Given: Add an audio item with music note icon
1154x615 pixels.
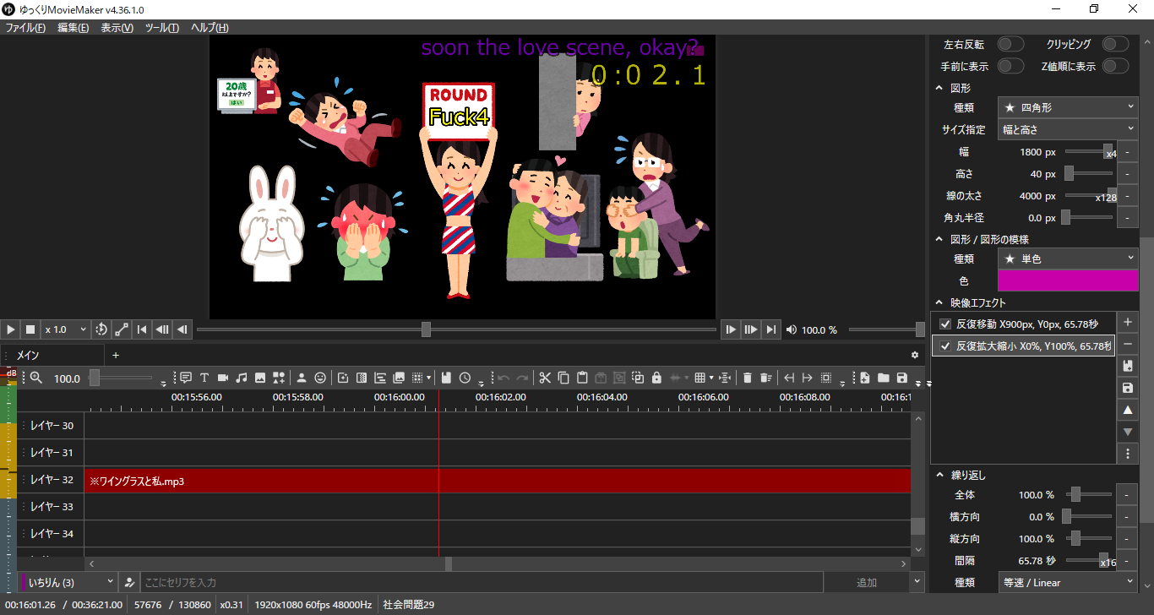Looking at the screenshot, I should pyautogui.click(x=241, y=378).
